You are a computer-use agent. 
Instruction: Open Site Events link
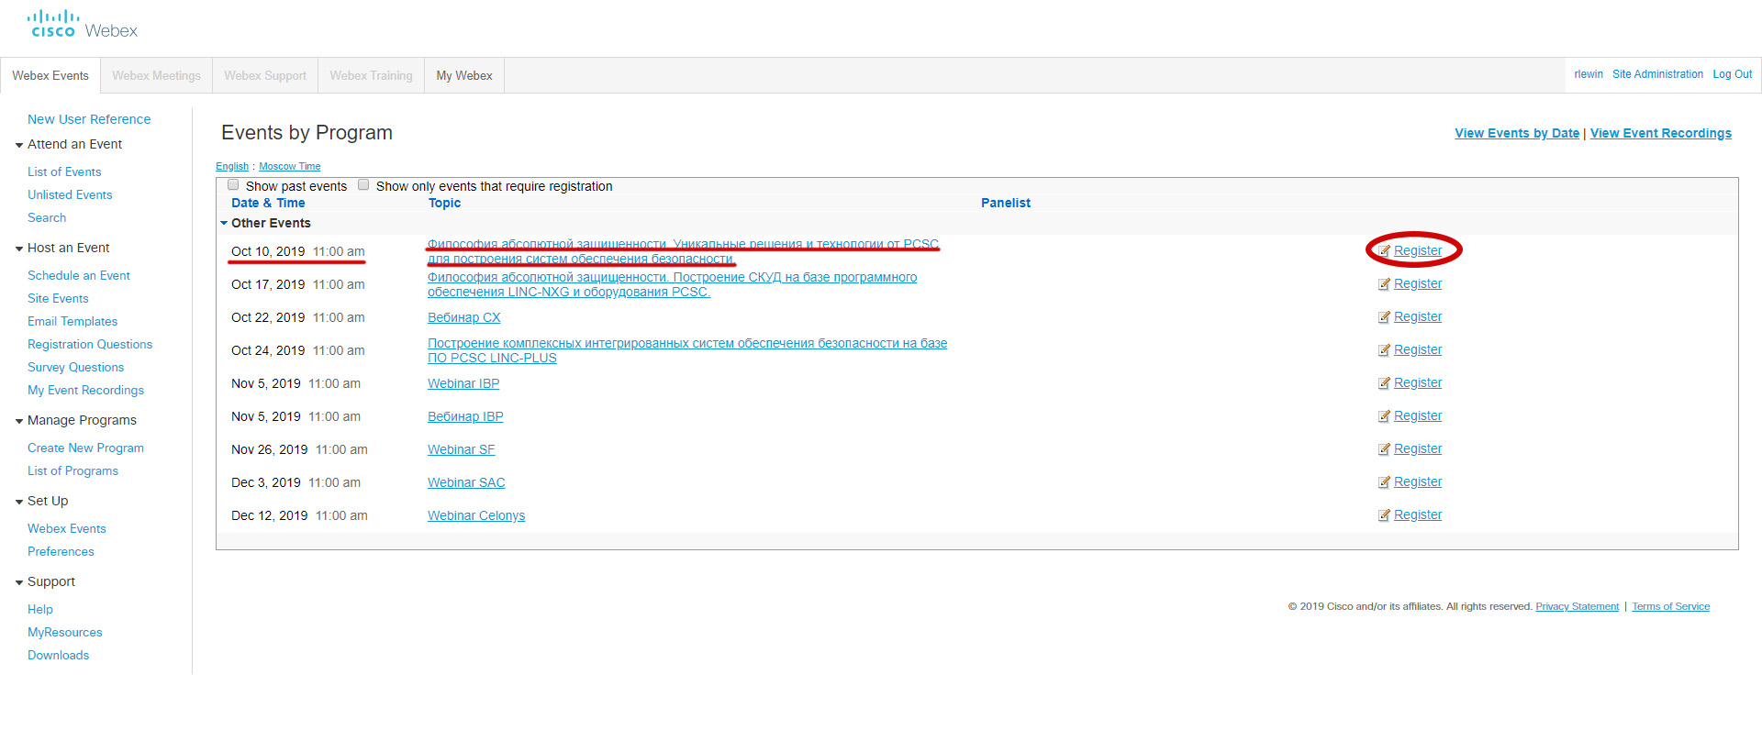pos(58,298)
